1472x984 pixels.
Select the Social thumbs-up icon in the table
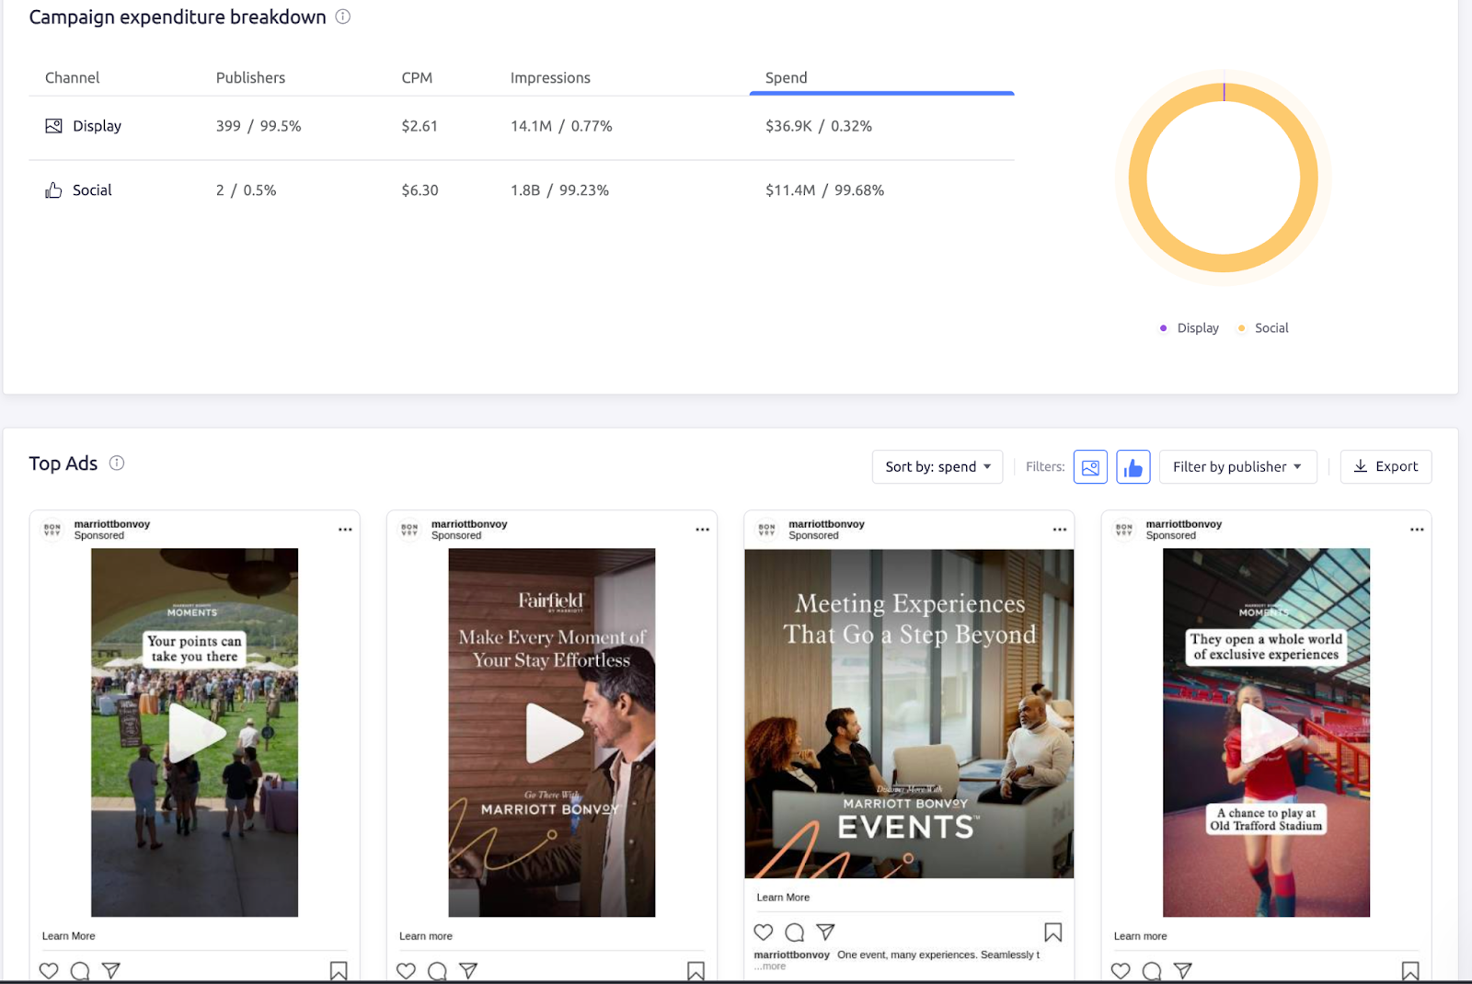click(x=52, y=189)
